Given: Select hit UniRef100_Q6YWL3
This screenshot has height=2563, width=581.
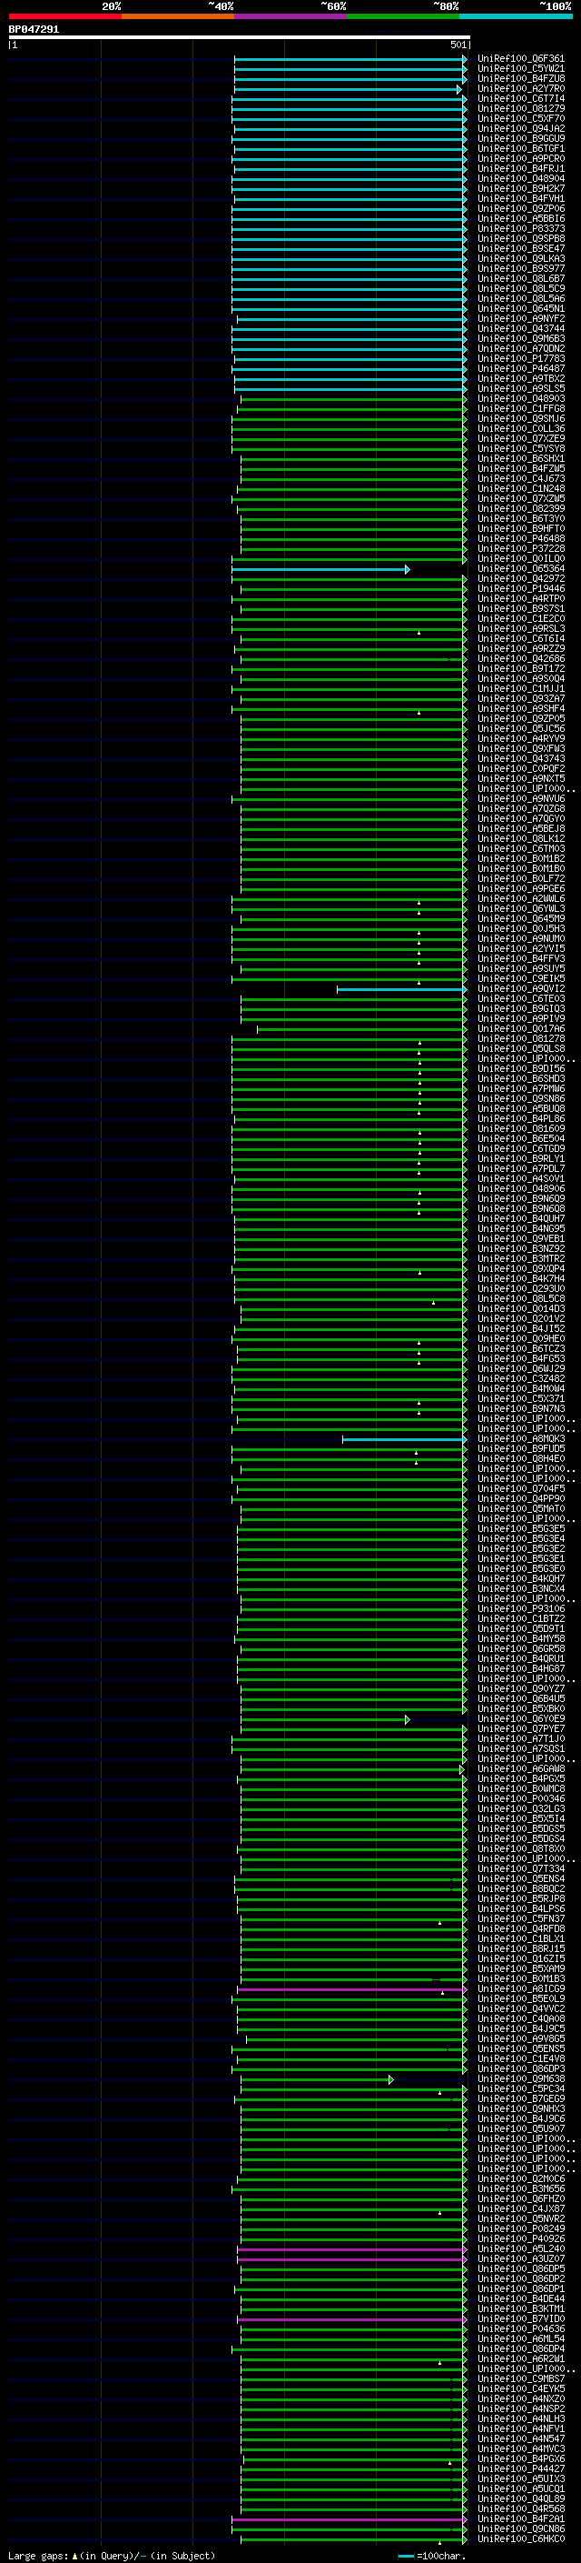Looking at the screenshot, I should tap(520, 909).
